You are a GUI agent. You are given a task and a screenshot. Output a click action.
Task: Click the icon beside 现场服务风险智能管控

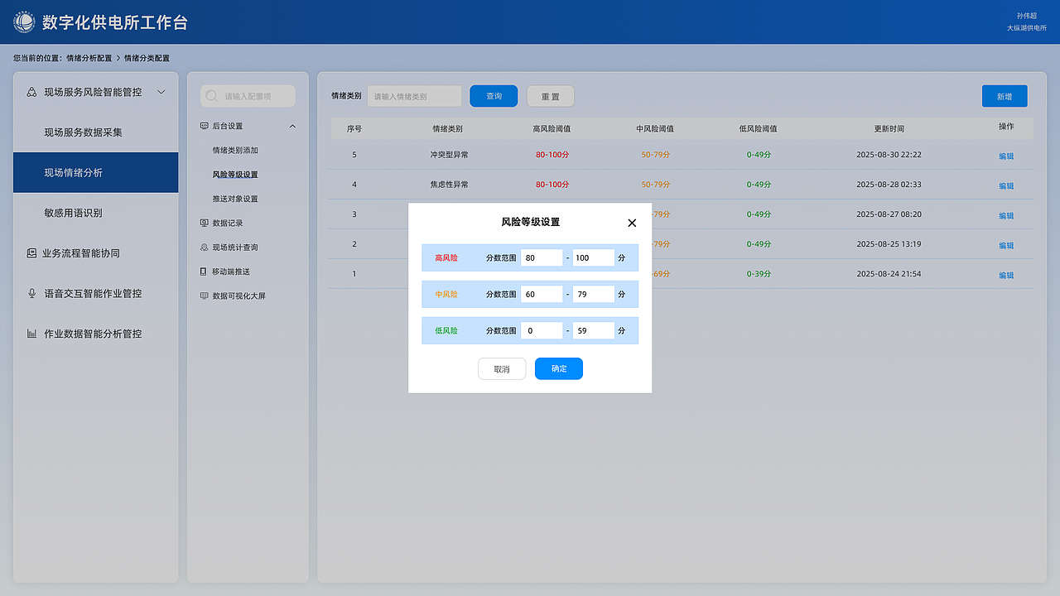[31, 92]
